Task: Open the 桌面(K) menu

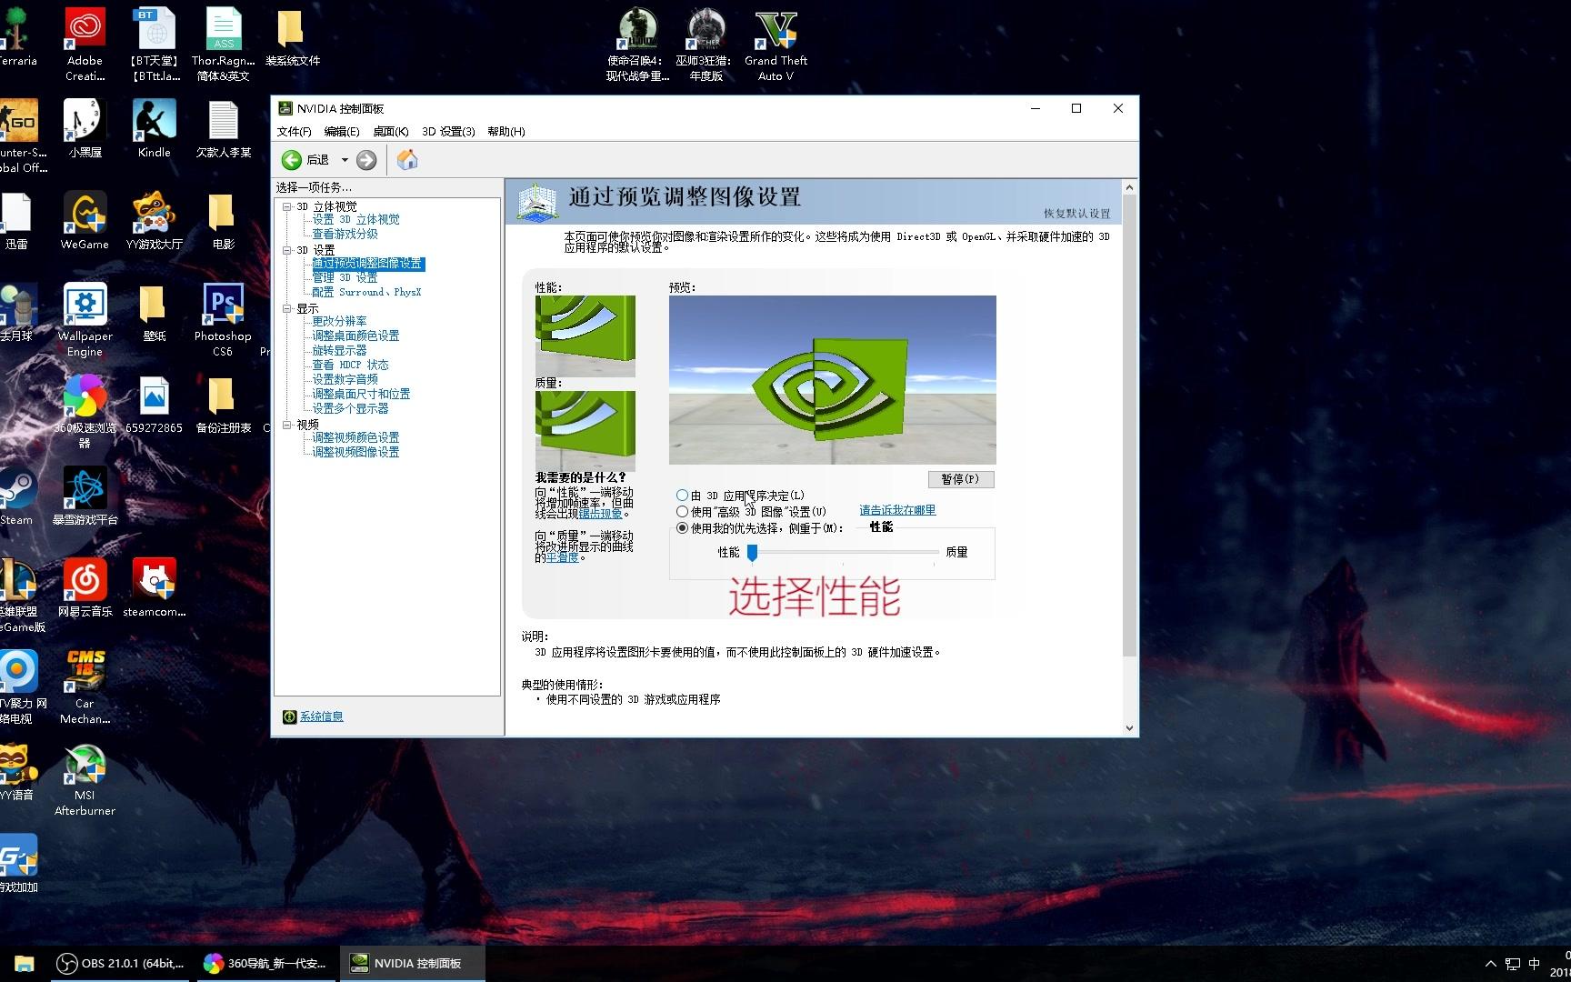Action: tap(391, 132)
